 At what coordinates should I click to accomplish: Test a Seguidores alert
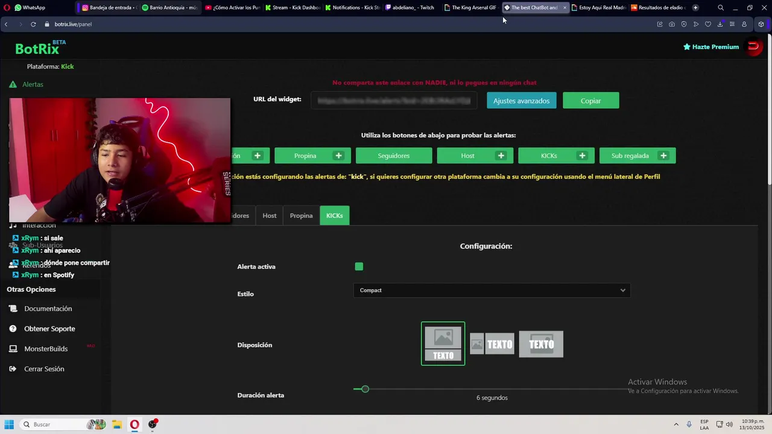click(x=394, y=156)
